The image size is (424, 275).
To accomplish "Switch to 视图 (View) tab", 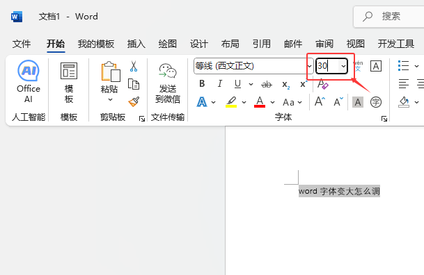I will [356, 44].
